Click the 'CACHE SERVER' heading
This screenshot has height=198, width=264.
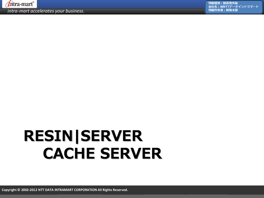pyautogui.click(x=102, y=153)
